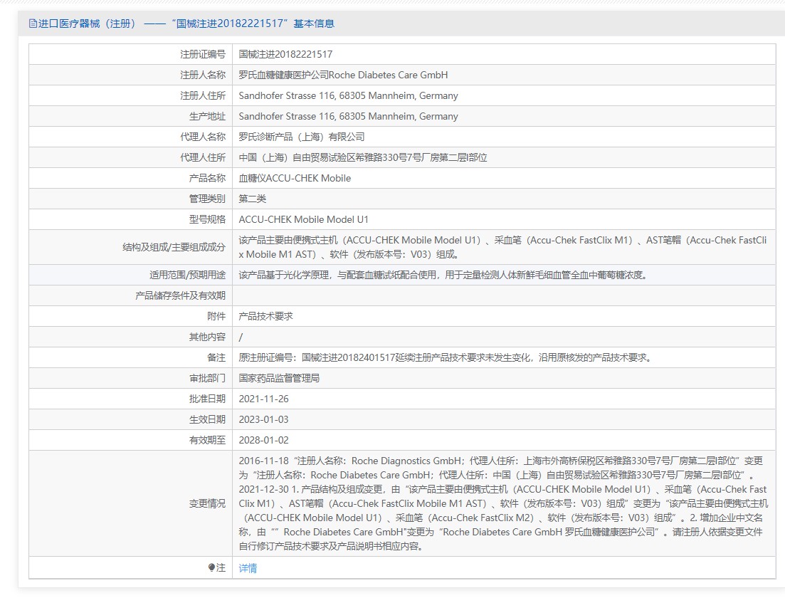This screenshot has width=785, height=603.
Task: Click the 注册人名称 label
Action: 203,75
